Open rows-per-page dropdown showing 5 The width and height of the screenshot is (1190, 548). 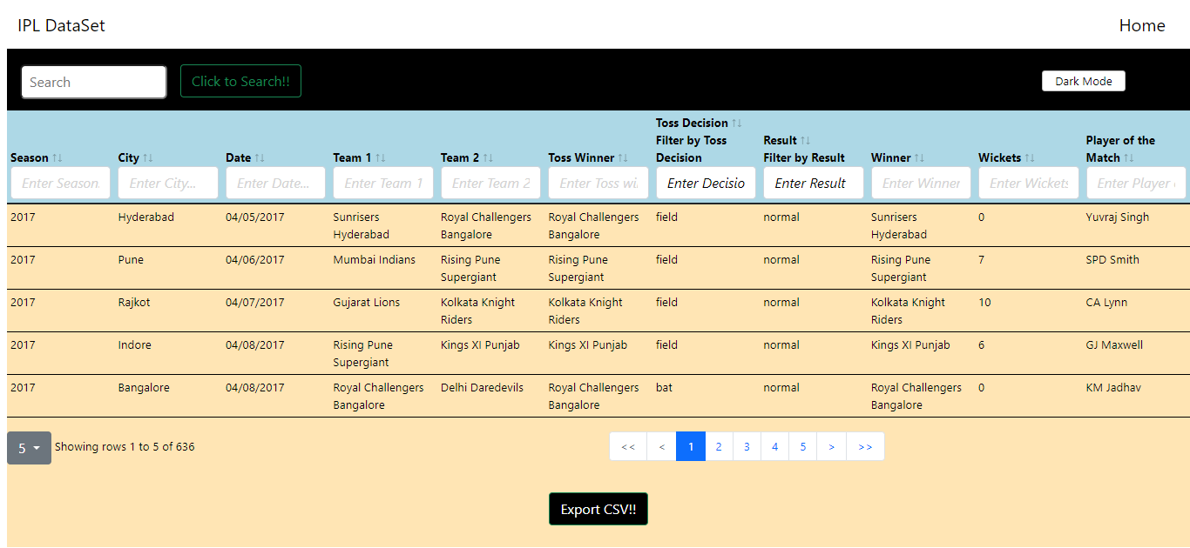coord(29,448)
